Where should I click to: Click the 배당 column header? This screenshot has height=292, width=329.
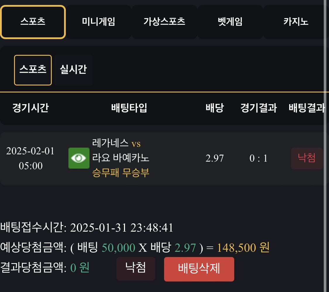(x=214, y=108)
